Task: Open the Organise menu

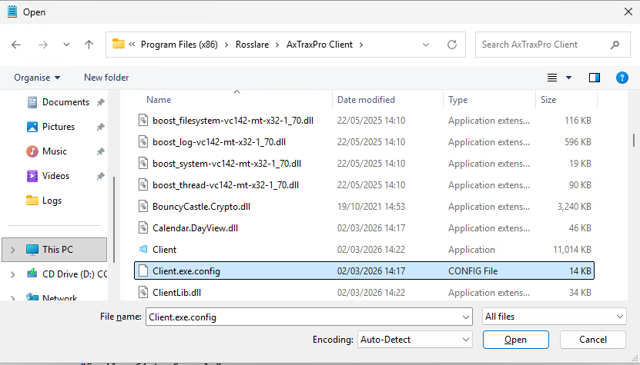Action: click(36, 78)
